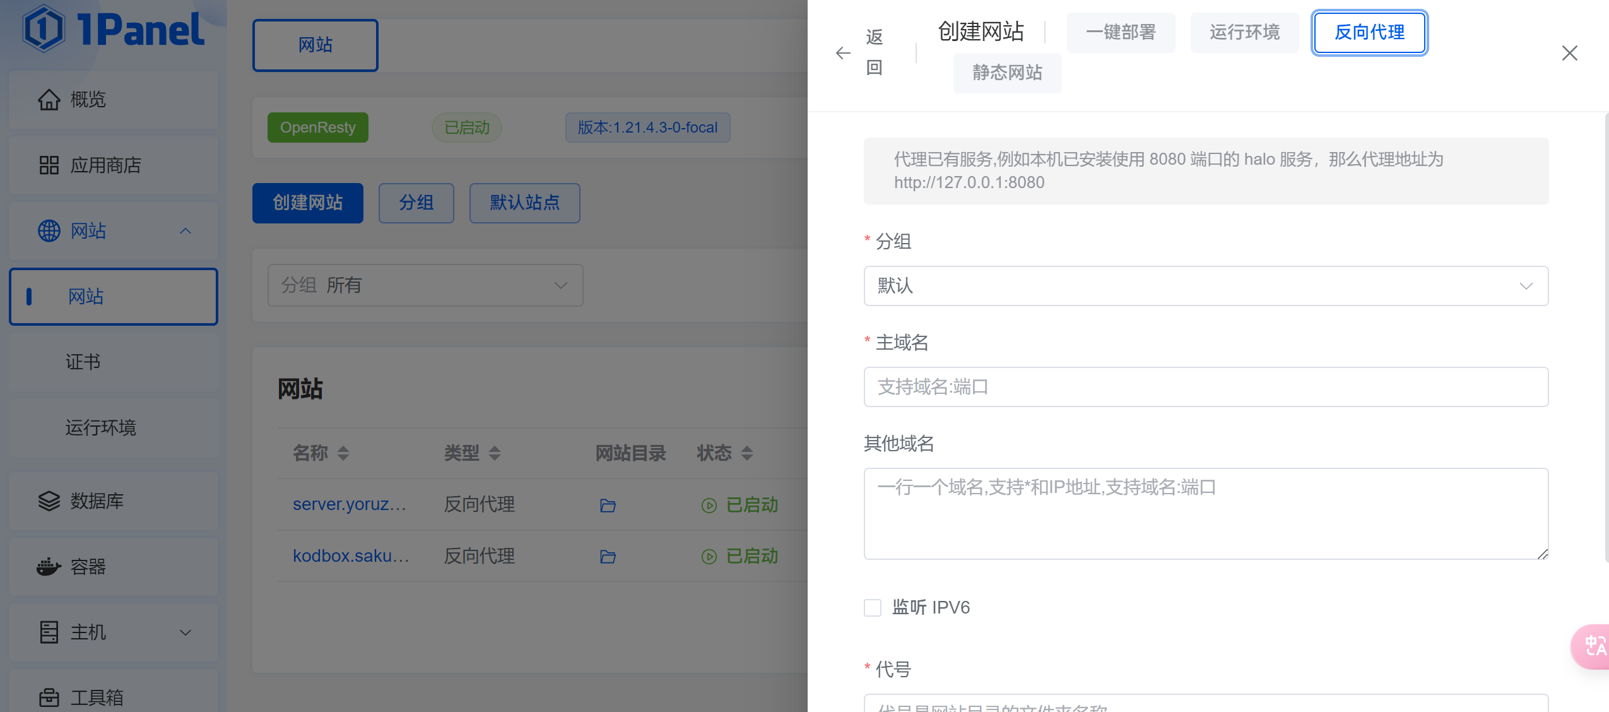Expand the 主机 sidebar menu
Image resolution: width=1609 pixels, height=712 pixels.
click(x=114, y=632)
